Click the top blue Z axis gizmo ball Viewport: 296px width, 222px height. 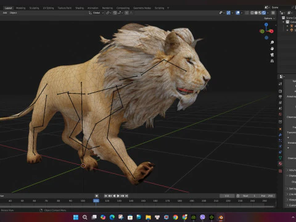266,25
